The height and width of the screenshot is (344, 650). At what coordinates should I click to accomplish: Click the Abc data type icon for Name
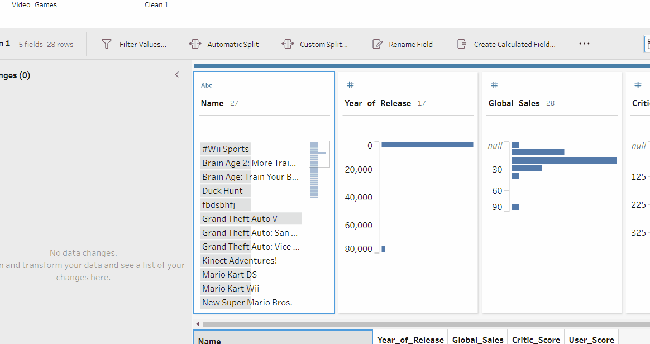pyautogui.click(x=207, y=85)
